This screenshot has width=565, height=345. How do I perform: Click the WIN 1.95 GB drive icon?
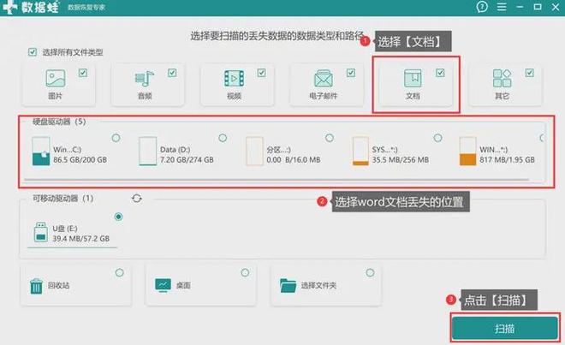pyautogui.click(x=467, y=151)
